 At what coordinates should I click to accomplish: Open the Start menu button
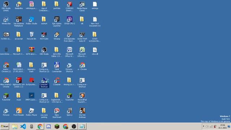[5, 126]
